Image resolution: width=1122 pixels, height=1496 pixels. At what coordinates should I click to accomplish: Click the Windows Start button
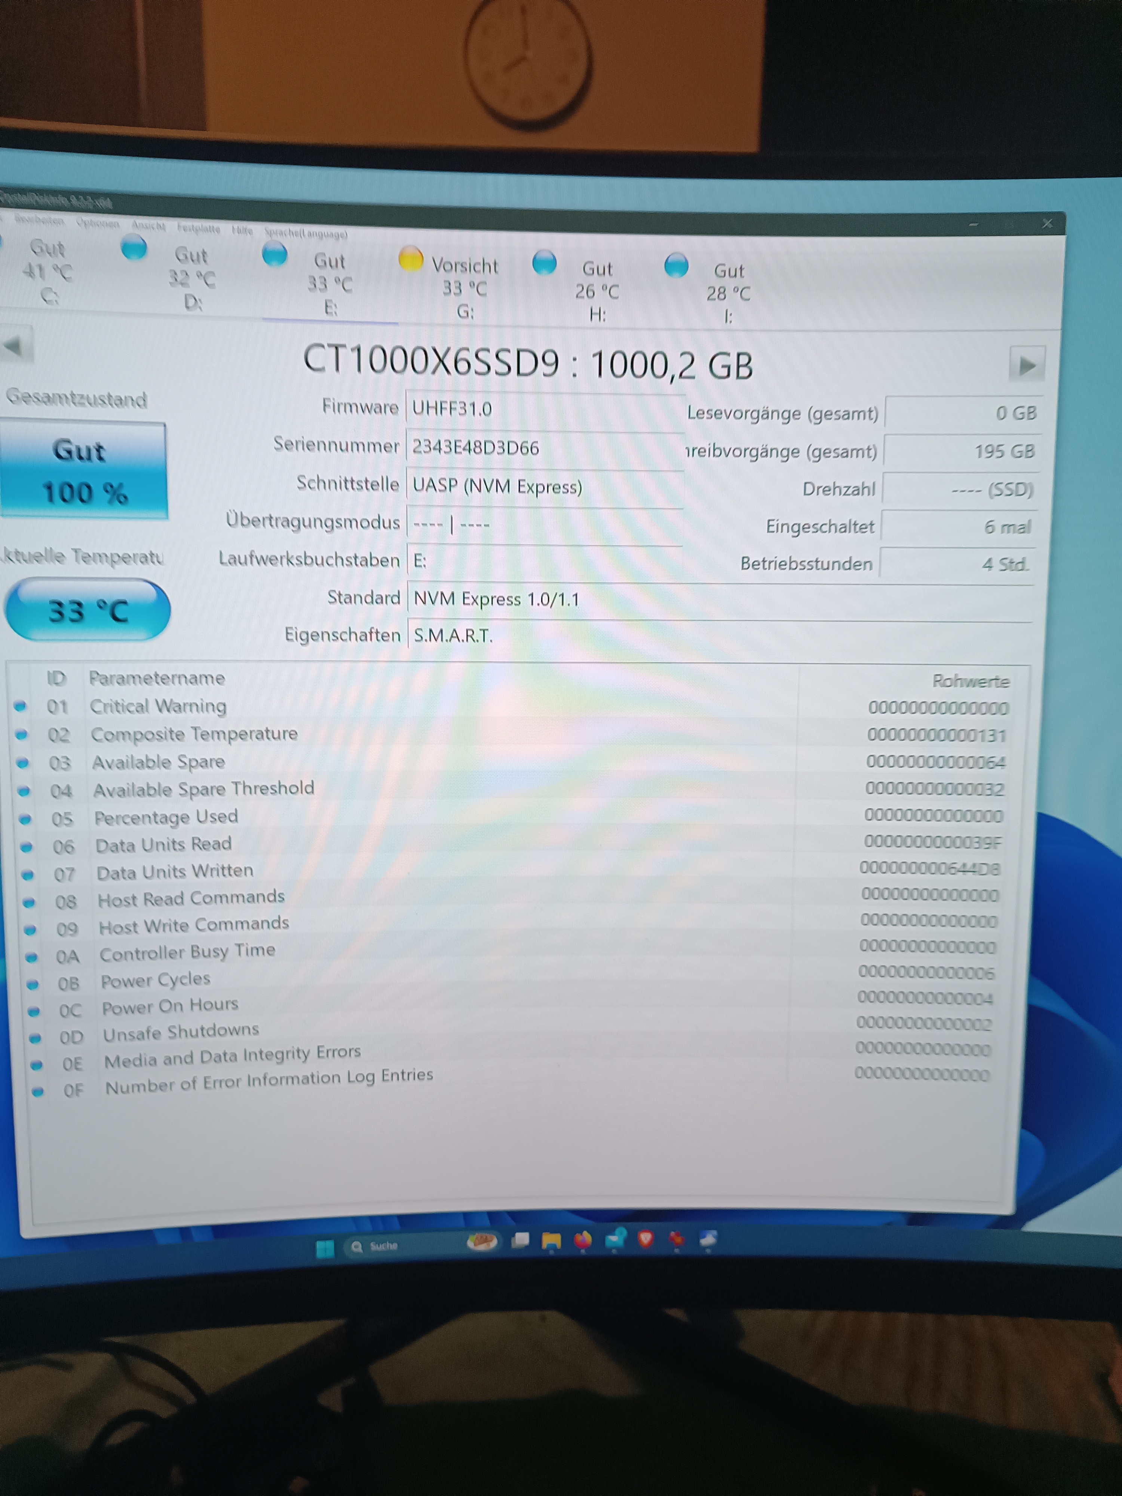[325, 1248]
